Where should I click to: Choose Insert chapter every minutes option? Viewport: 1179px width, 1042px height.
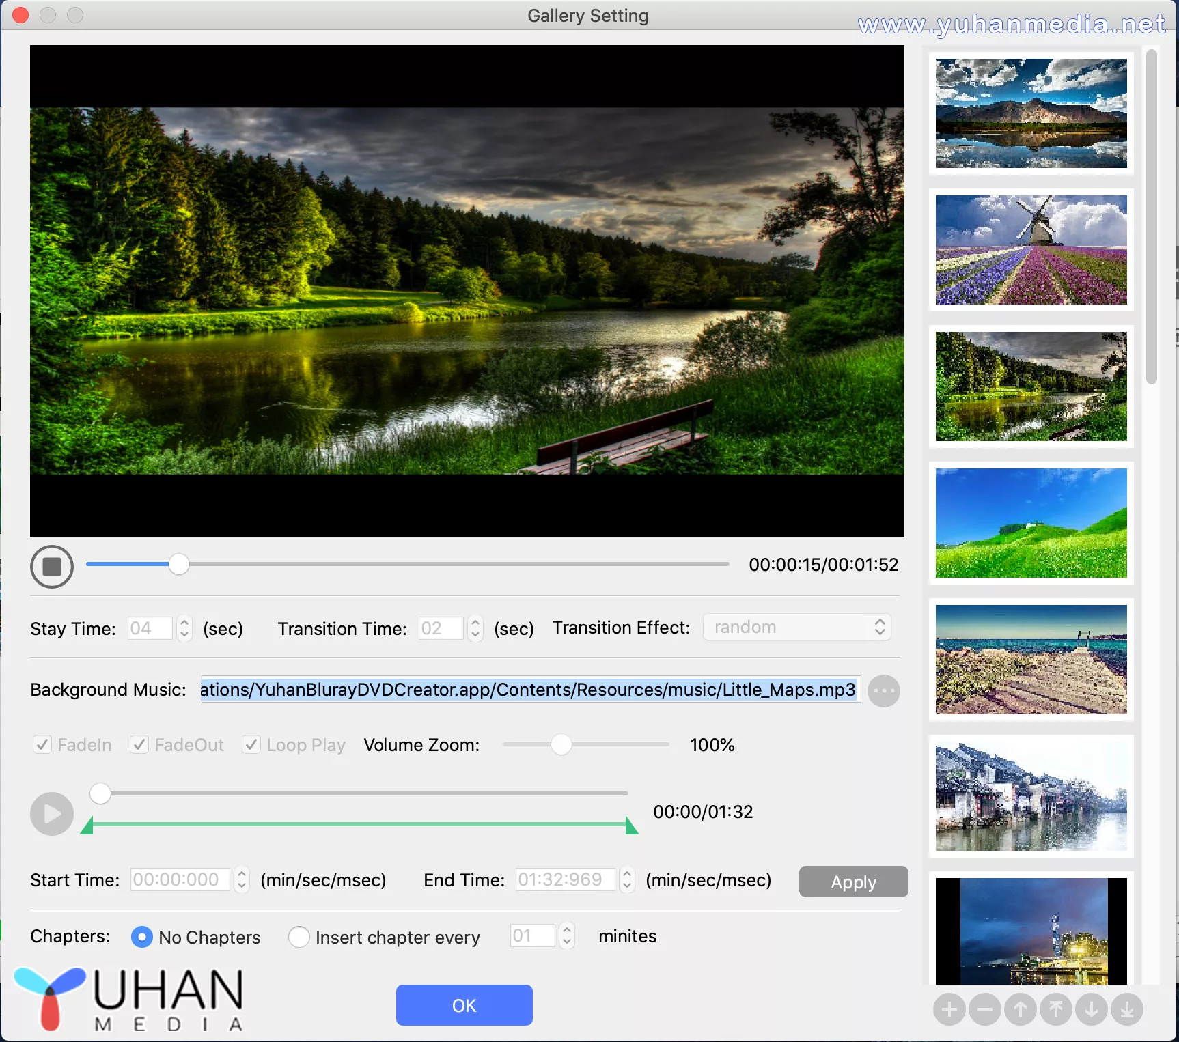(x=299, y=937)
